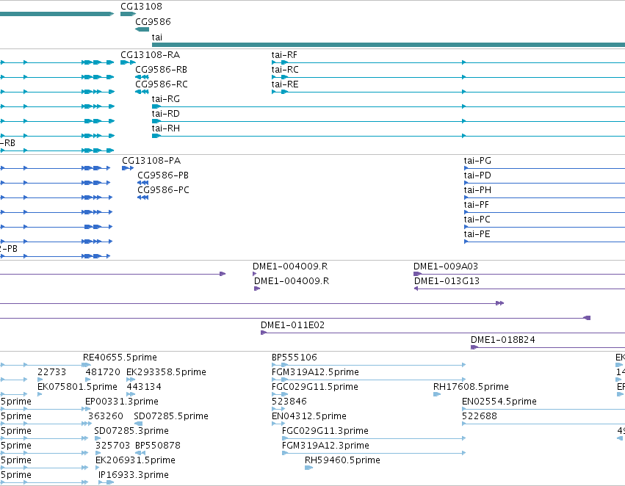The width and height of the screenshot is (625, 486).
Task: Select transcript tai-RF
Action: tap(284, 54)
